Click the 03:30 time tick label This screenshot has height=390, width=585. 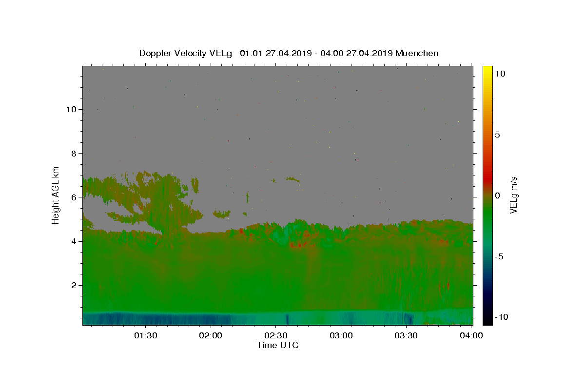click(x=406, y=335)
